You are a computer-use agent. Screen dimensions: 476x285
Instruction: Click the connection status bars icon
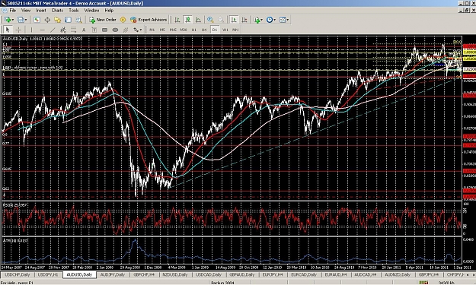click(423, 283)
